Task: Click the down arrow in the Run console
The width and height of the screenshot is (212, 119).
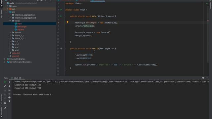Action: pyautogui.click(x=10, y=86)
